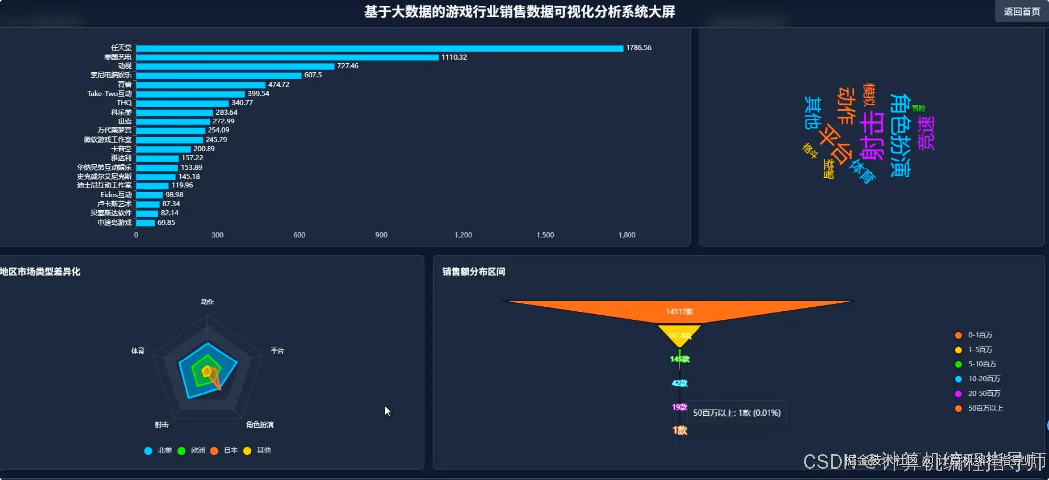Click the 体育 radar axis label

pos(138,351)
